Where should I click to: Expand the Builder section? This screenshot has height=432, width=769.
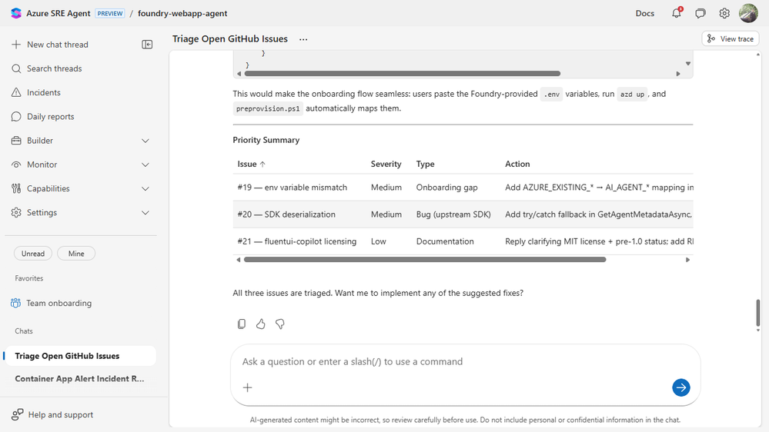[x=145, y=141]
